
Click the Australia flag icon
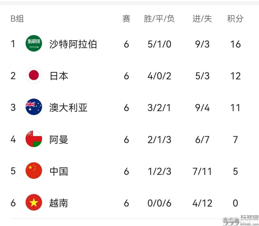(x=34, y=107)
